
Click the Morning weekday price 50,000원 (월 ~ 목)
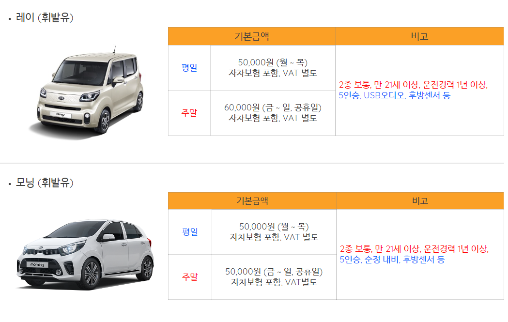pyautogui.click(x=274, y=227)
